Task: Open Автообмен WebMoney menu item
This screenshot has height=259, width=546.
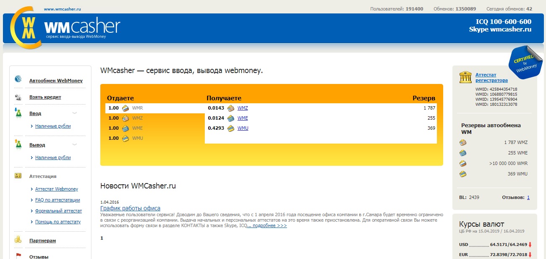Action: (56, 81)
